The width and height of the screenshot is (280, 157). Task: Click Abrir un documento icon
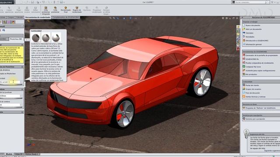coord(244,29)
